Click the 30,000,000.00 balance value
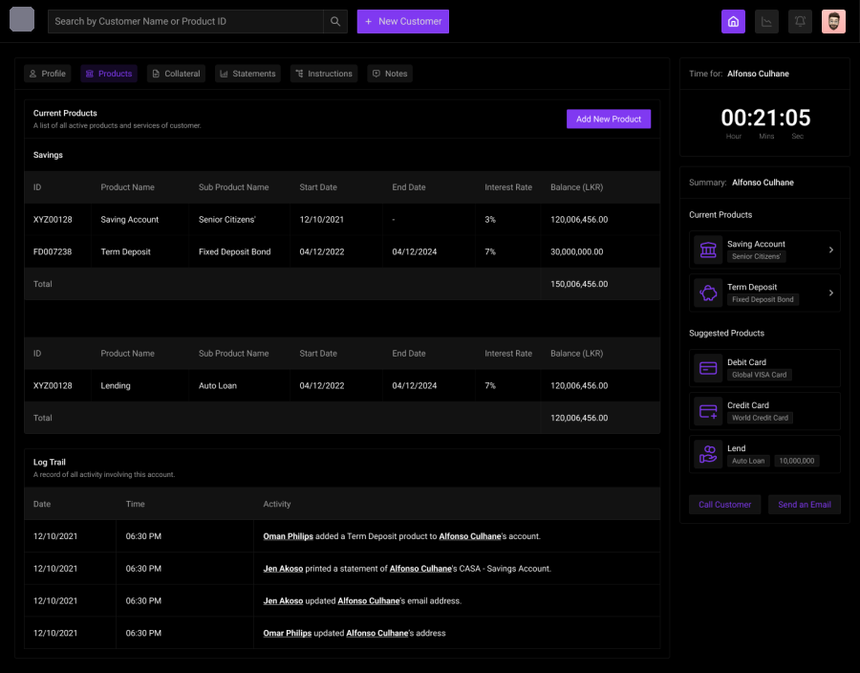The image size is (860, 673). [577, 251]
